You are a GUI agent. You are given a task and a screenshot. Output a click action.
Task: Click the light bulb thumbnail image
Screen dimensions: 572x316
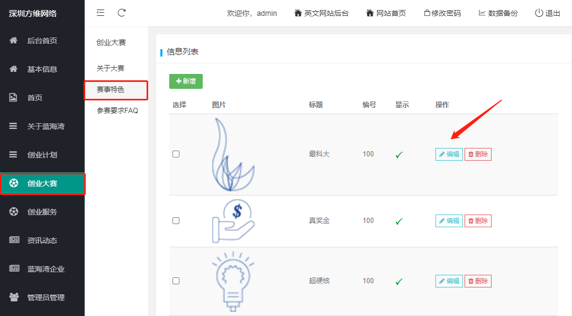coord(233,280)
